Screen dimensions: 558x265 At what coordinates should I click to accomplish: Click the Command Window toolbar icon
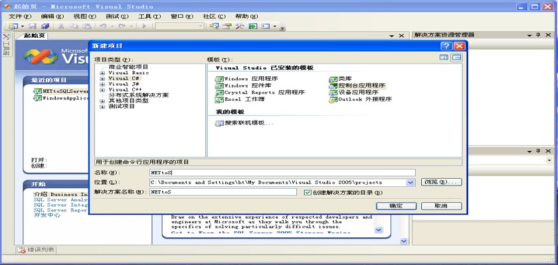click(266, 26)
